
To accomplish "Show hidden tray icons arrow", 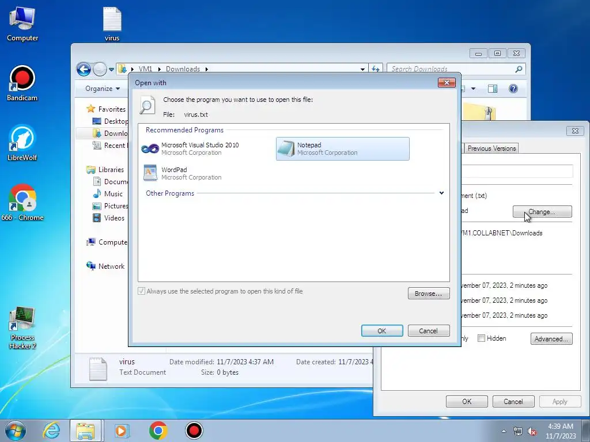I will [504, 431].
